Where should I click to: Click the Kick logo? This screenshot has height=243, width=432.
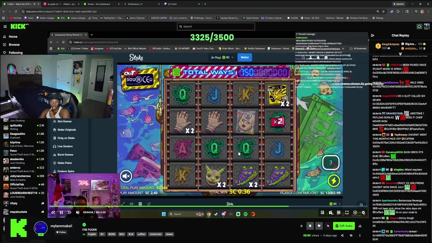click(18, 26)
